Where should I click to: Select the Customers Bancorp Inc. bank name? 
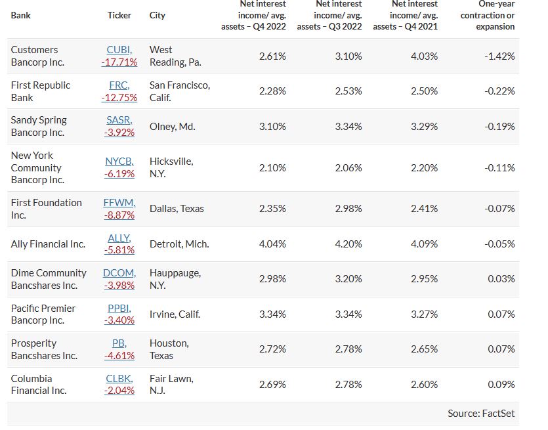[38, 56]
